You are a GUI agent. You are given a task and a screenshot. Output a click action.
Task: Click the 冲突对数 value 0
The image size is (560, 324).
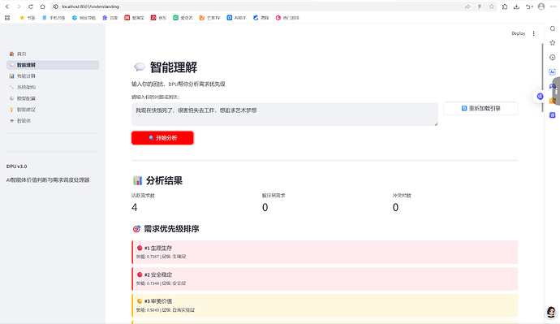395,208
